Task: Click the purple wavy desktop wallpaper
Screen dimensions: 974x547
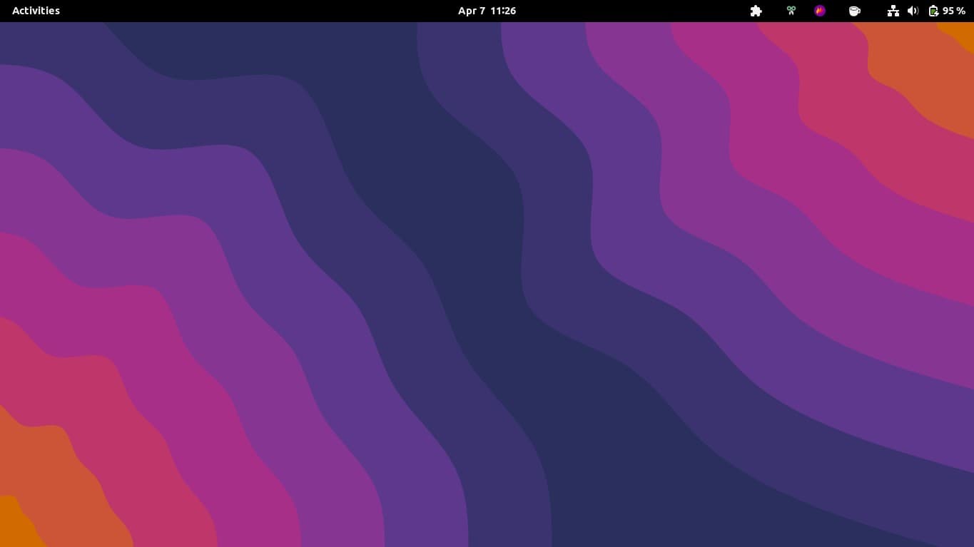Action: pyautogui.click(x=487, y=285)
